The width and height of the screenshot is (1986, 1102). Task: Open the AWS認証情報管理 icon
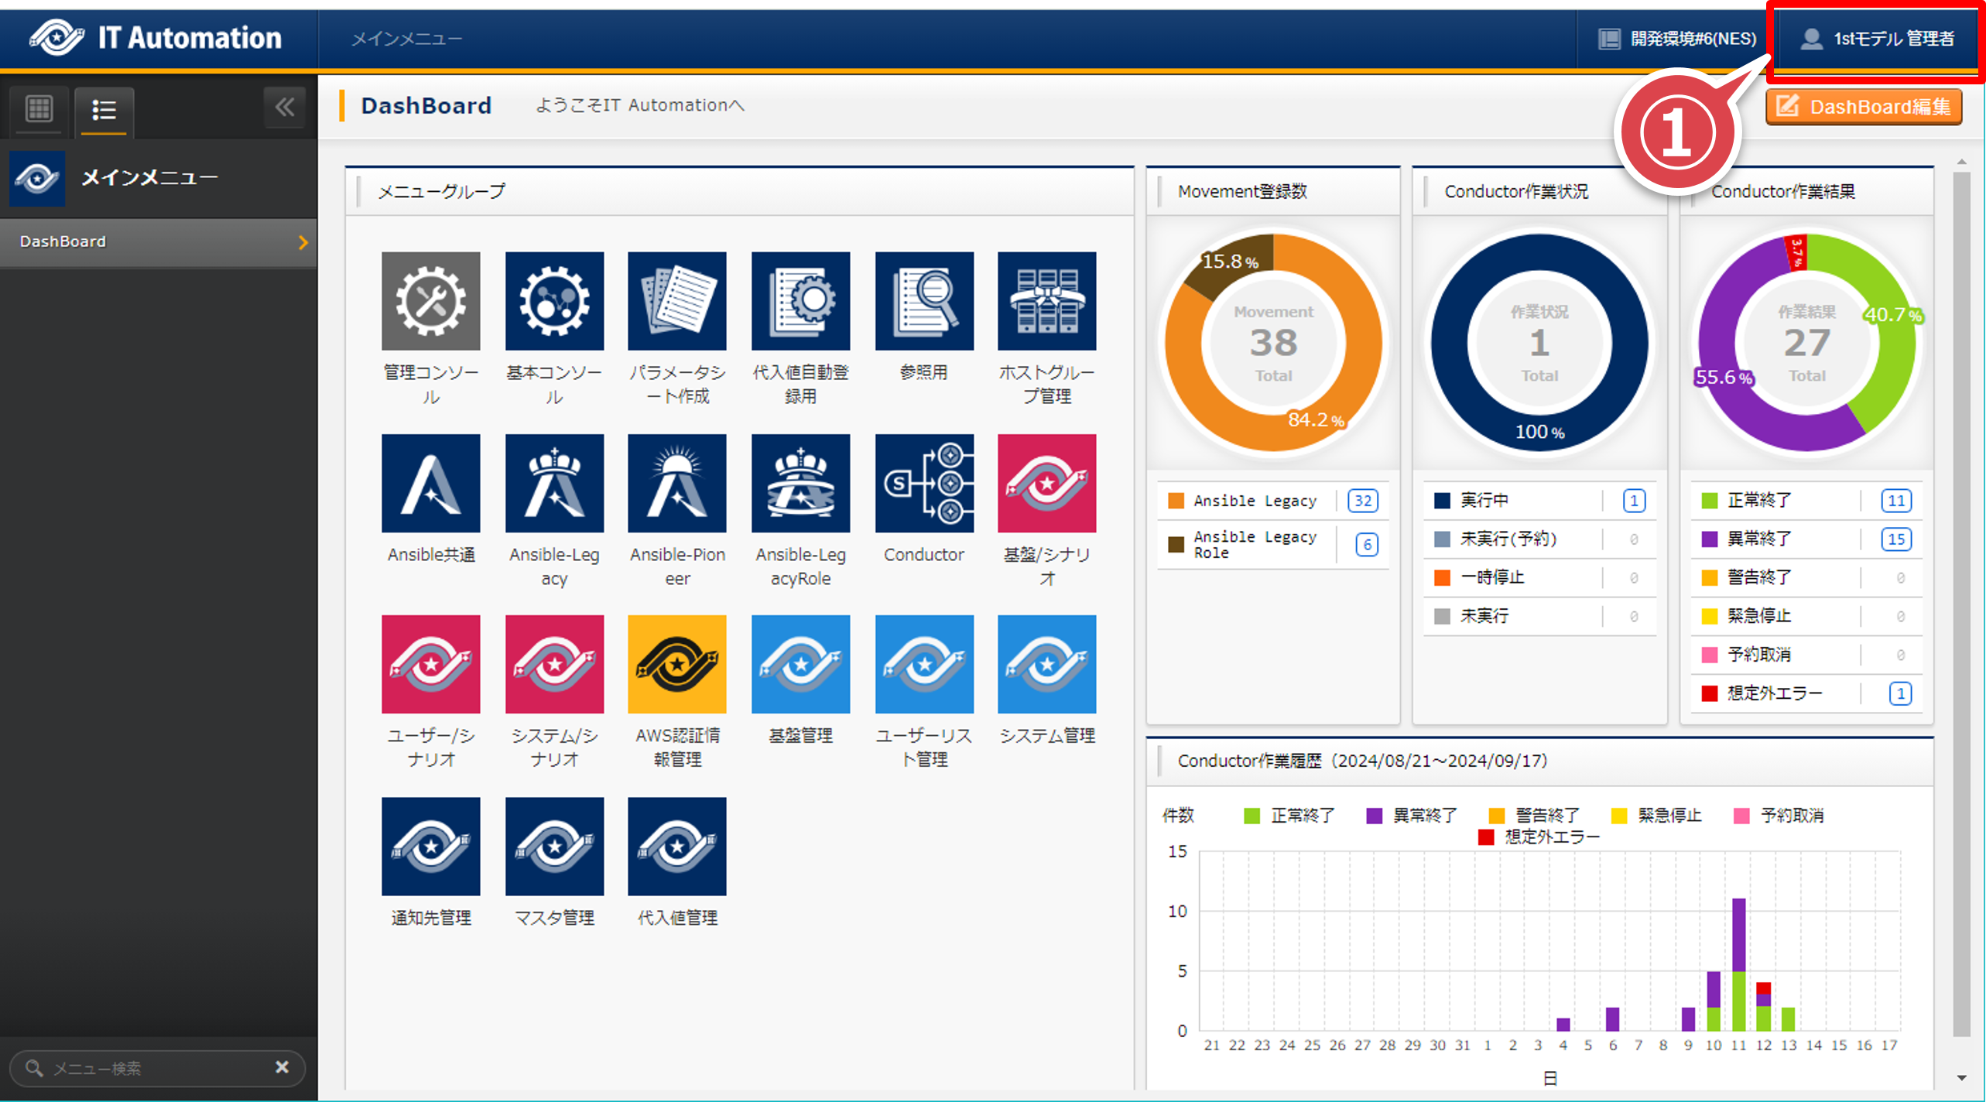[676, 664]
